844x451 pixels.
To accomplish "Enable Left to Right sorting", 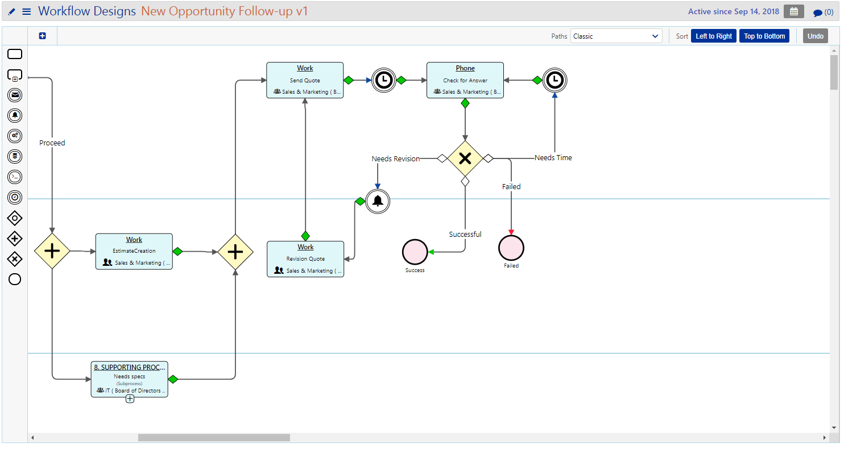I will point(713,35).
